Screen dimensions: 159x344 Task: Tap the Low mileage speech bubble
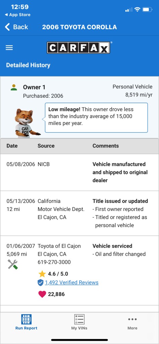(96, 118)
